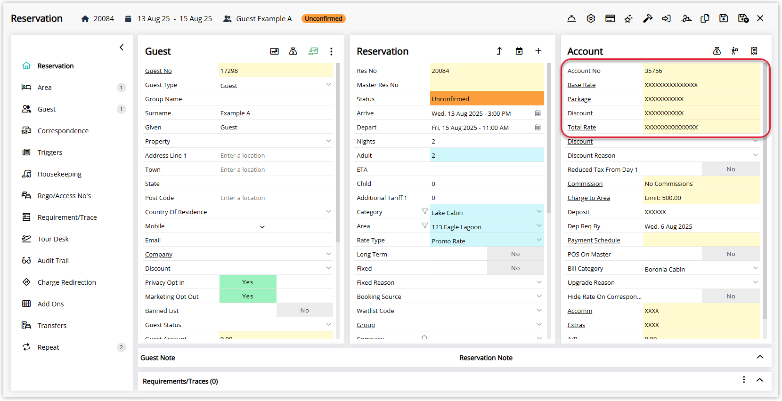Viewport: 782px width, 401px height.
Task: Toggle the Fixed switch
Action: click(x=515, y=268)
